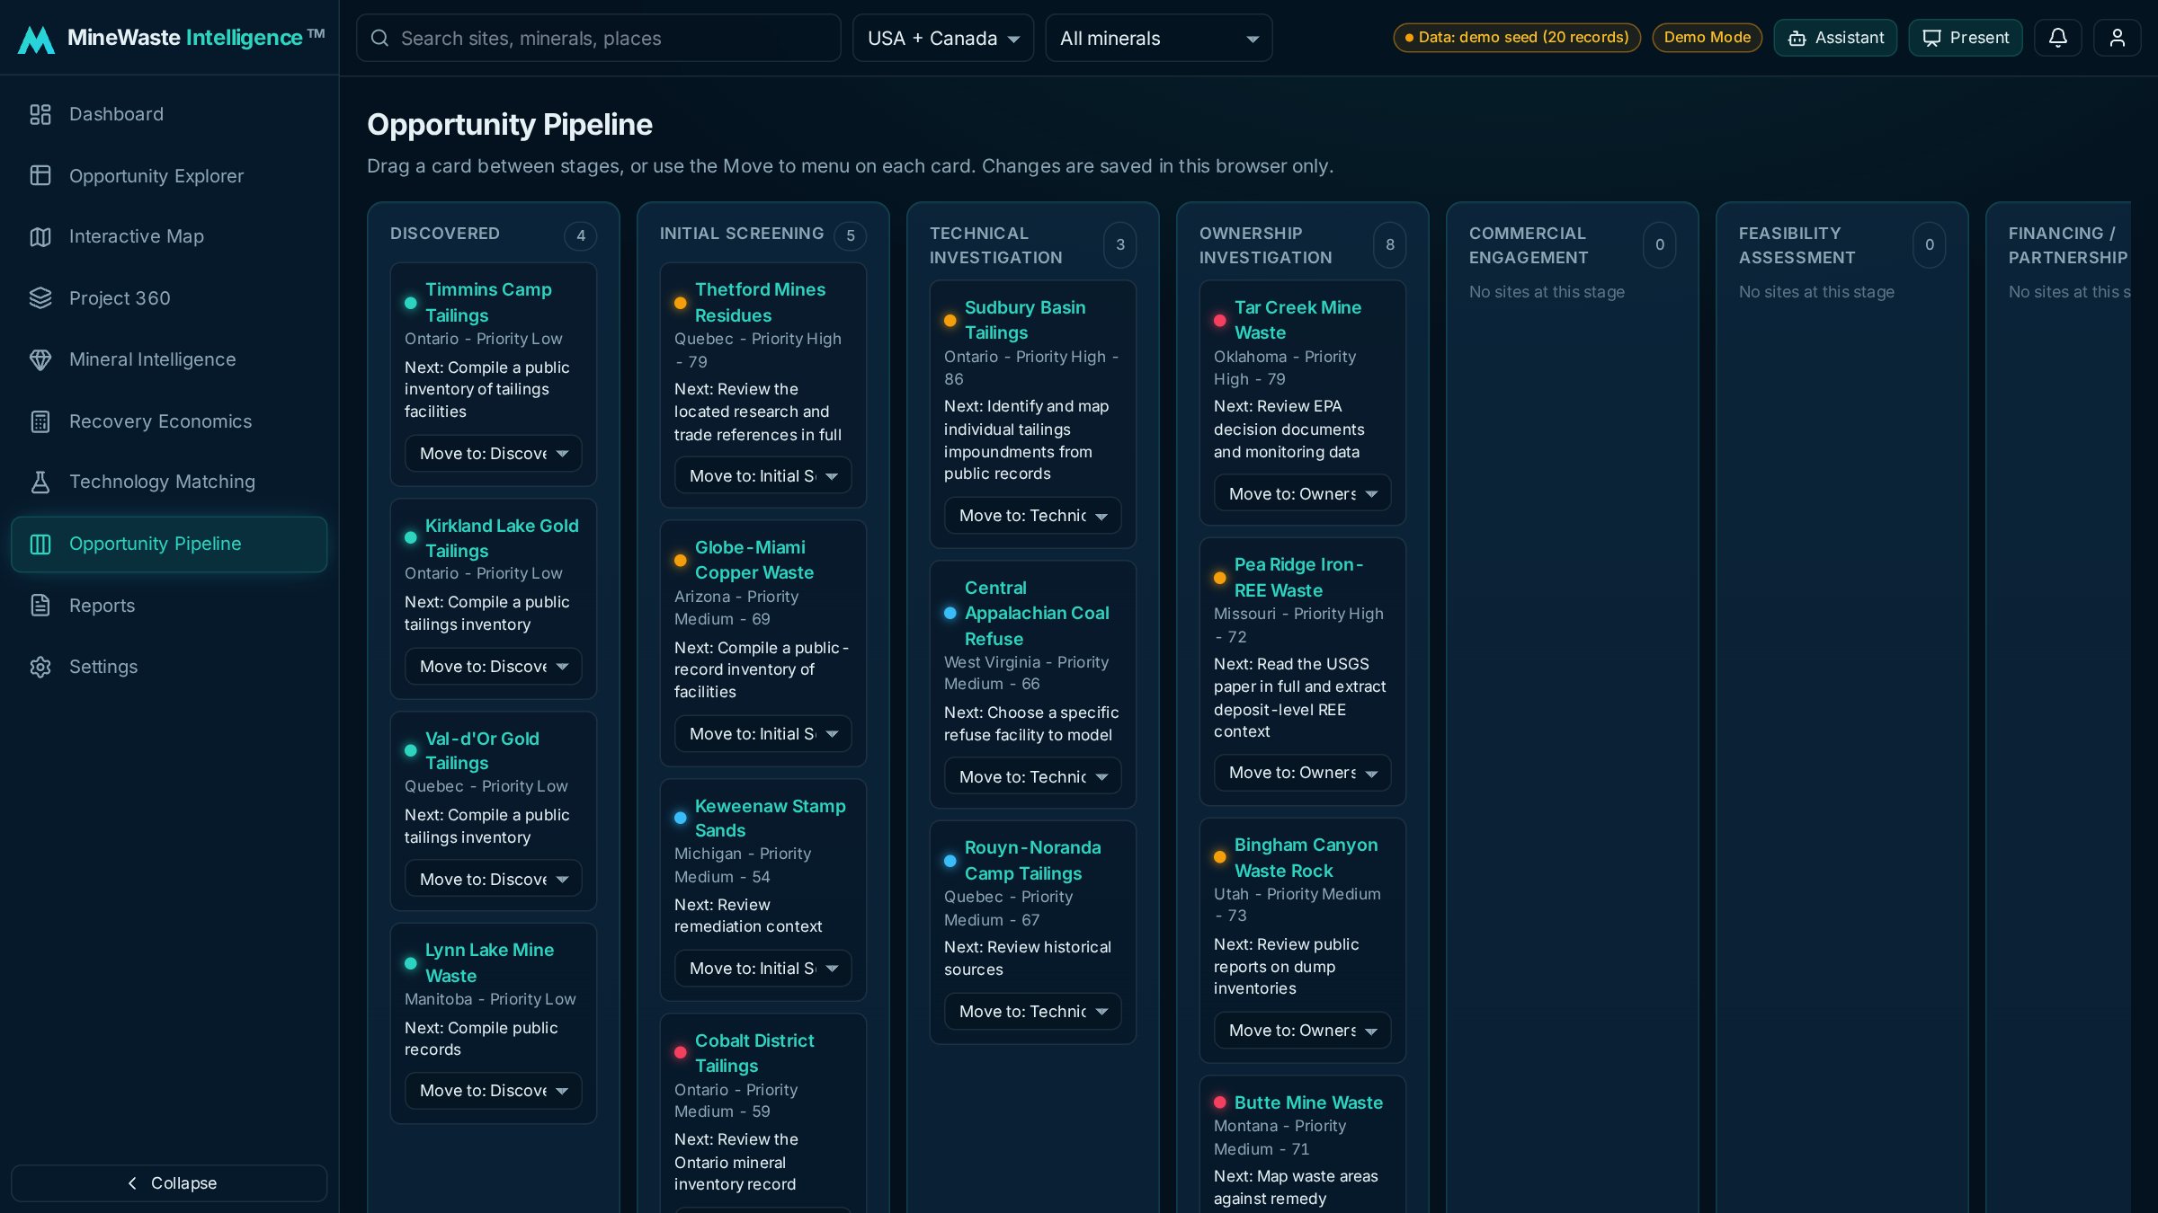
Task: Collapse the sidebar with Collapse button
Action: [x=169, y=1183]
